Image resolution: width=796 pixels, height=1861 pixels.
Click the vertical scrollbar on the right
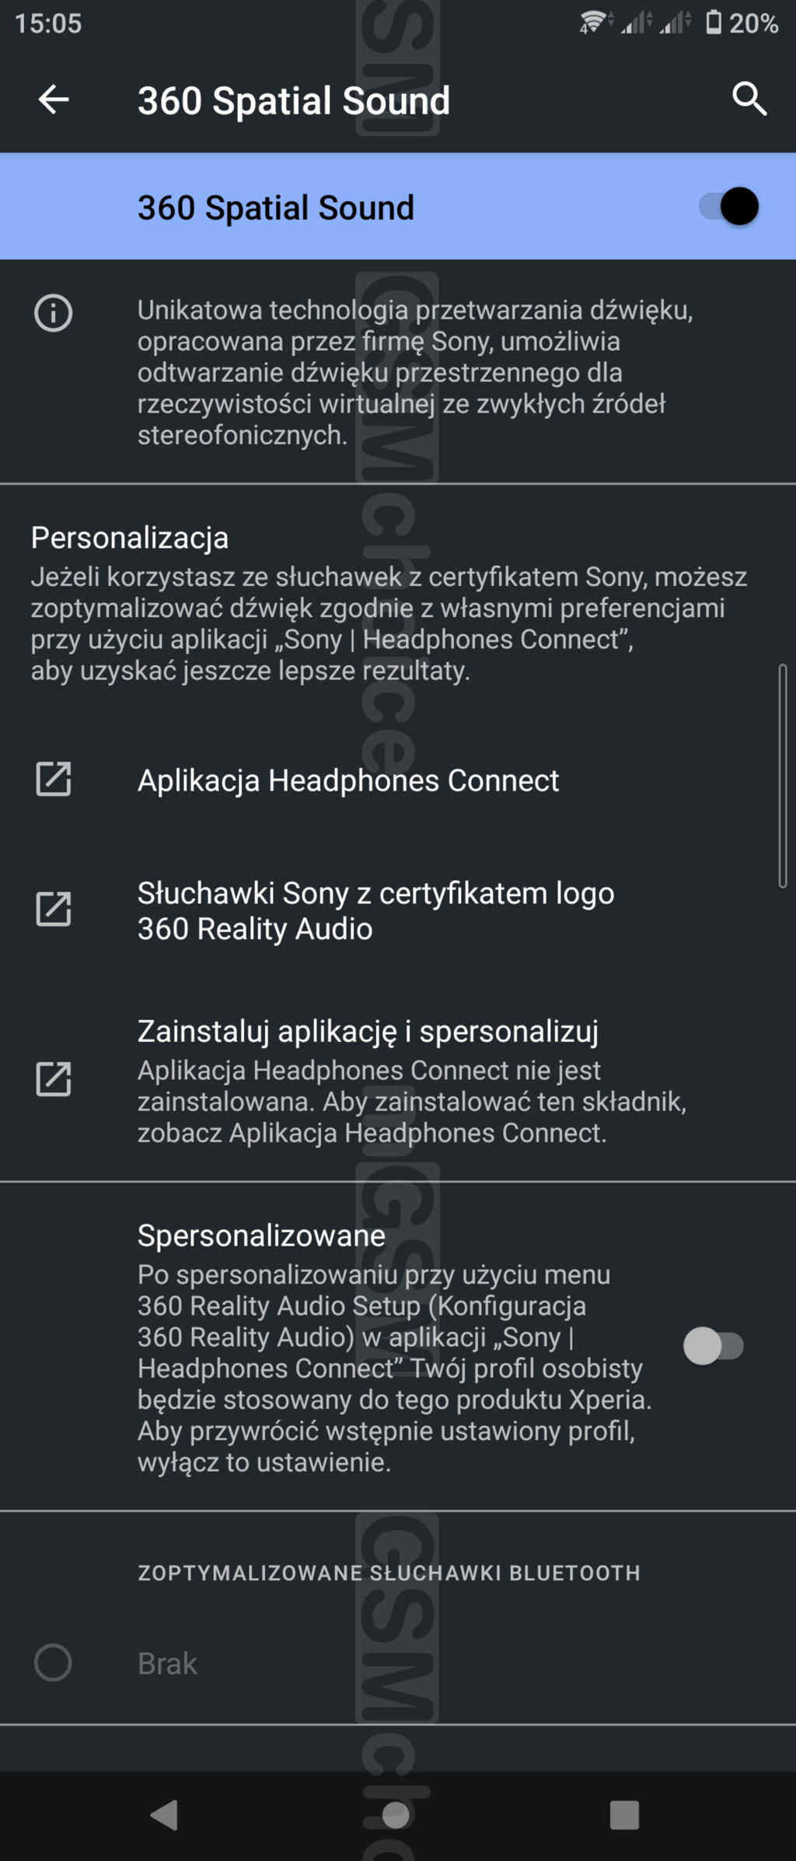click(x=782, y=776)
